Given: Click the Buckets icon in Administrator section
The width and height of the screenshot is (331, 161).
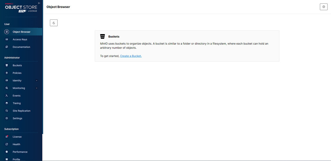Looking at the screenshot, I should (7, 65).
